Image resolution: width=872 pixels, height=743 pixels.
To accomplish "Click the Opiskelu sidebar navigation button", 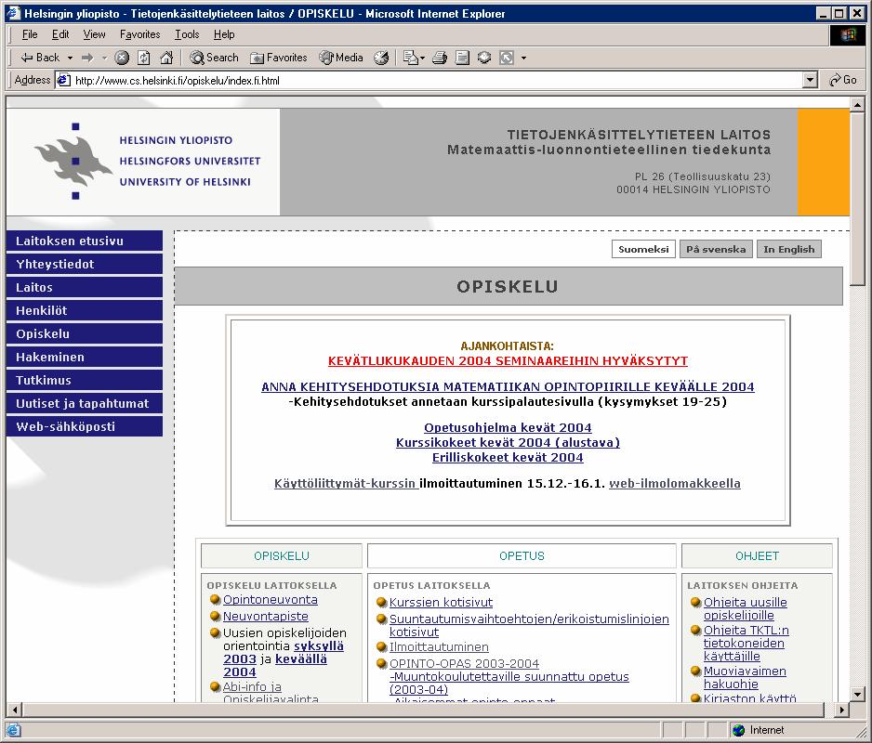I will pos(85,333).
